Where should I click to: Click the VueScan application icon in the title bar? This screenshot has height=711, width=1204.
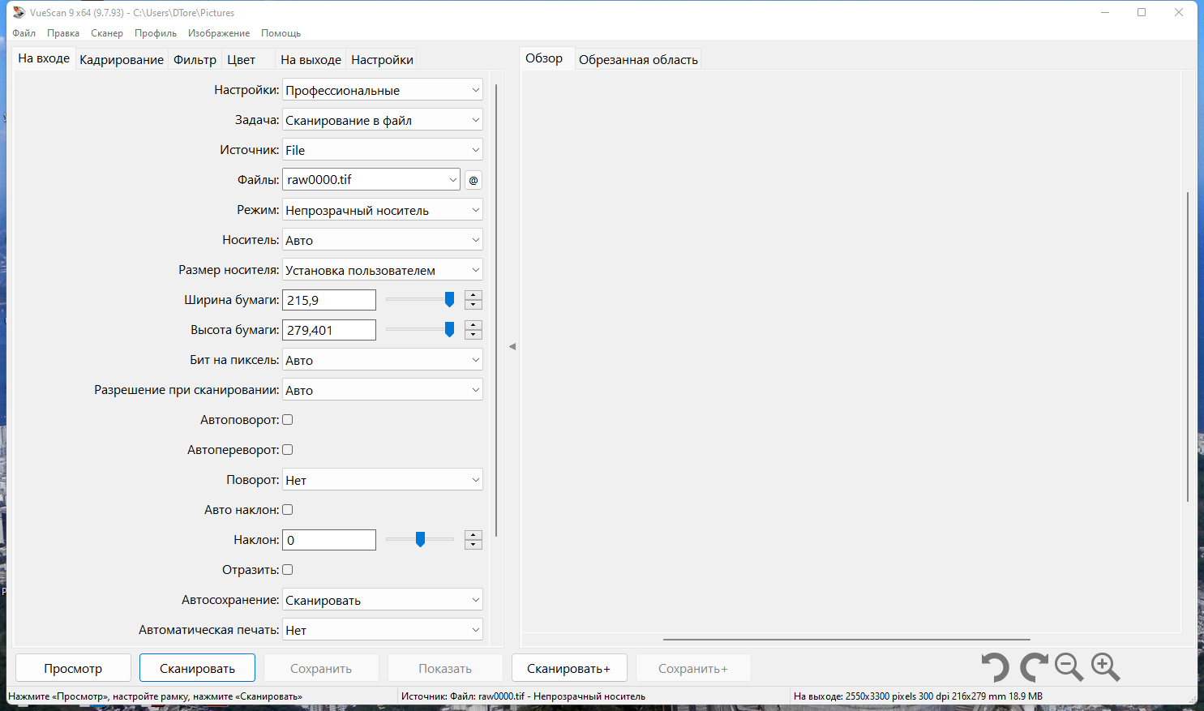(x=19, y=12)
